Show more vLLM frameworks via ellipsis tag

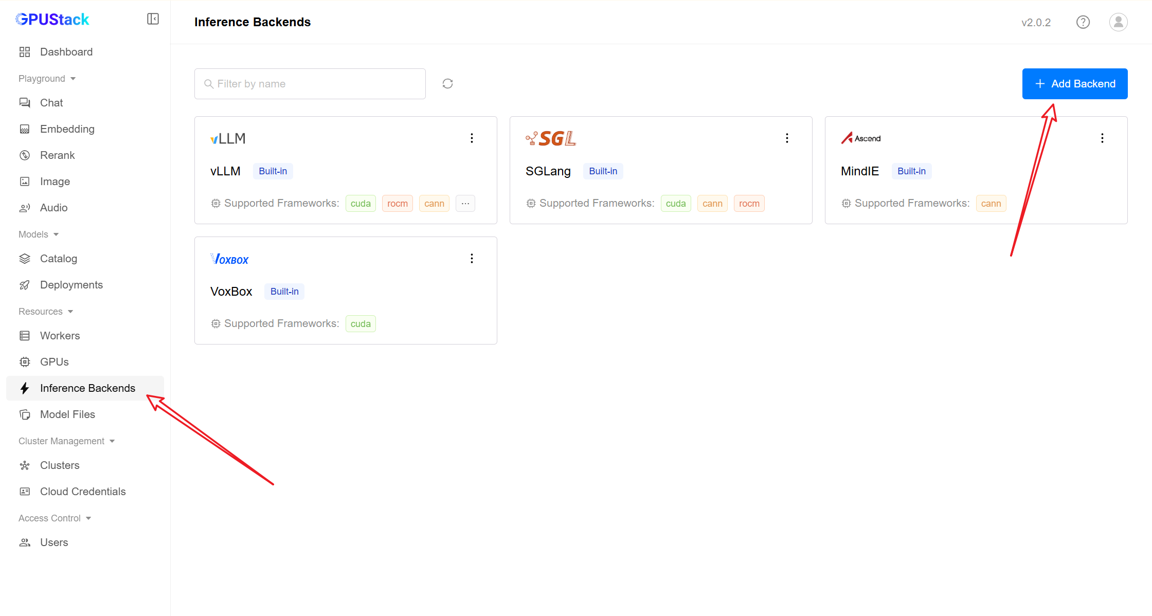[x=465, y=203]
